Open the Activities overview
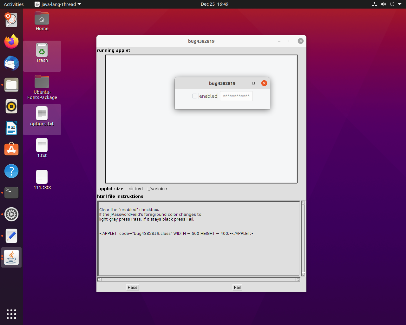This screenshot has height=325, width=406. tap(14, 4)
